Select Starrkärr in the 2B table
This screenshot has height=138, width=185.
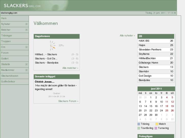pos(156,71)
